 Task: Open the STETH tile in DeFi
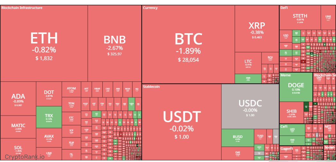(x=300, y=18)
